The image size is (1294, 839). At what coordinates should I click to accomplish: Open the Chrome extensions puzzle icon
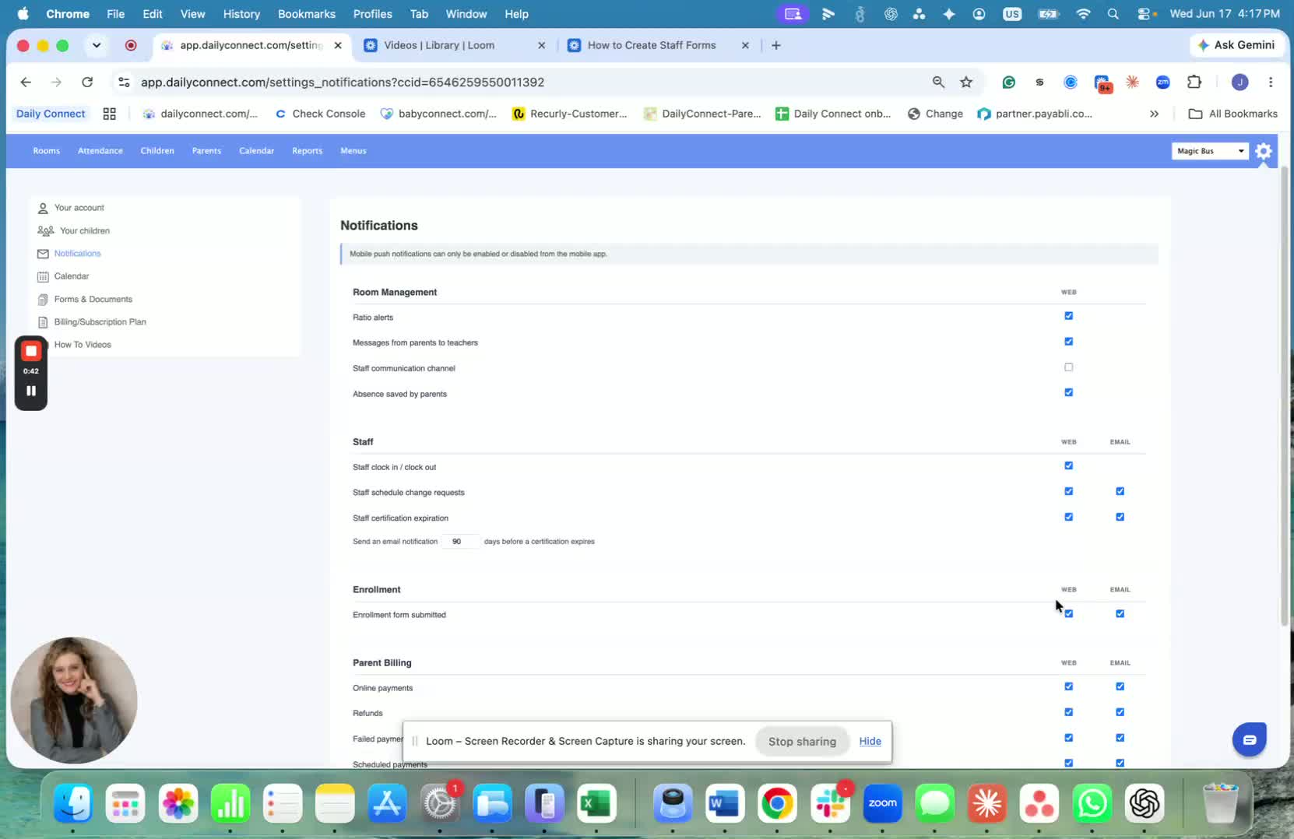pyautogui.click(x=1194, y=82)
